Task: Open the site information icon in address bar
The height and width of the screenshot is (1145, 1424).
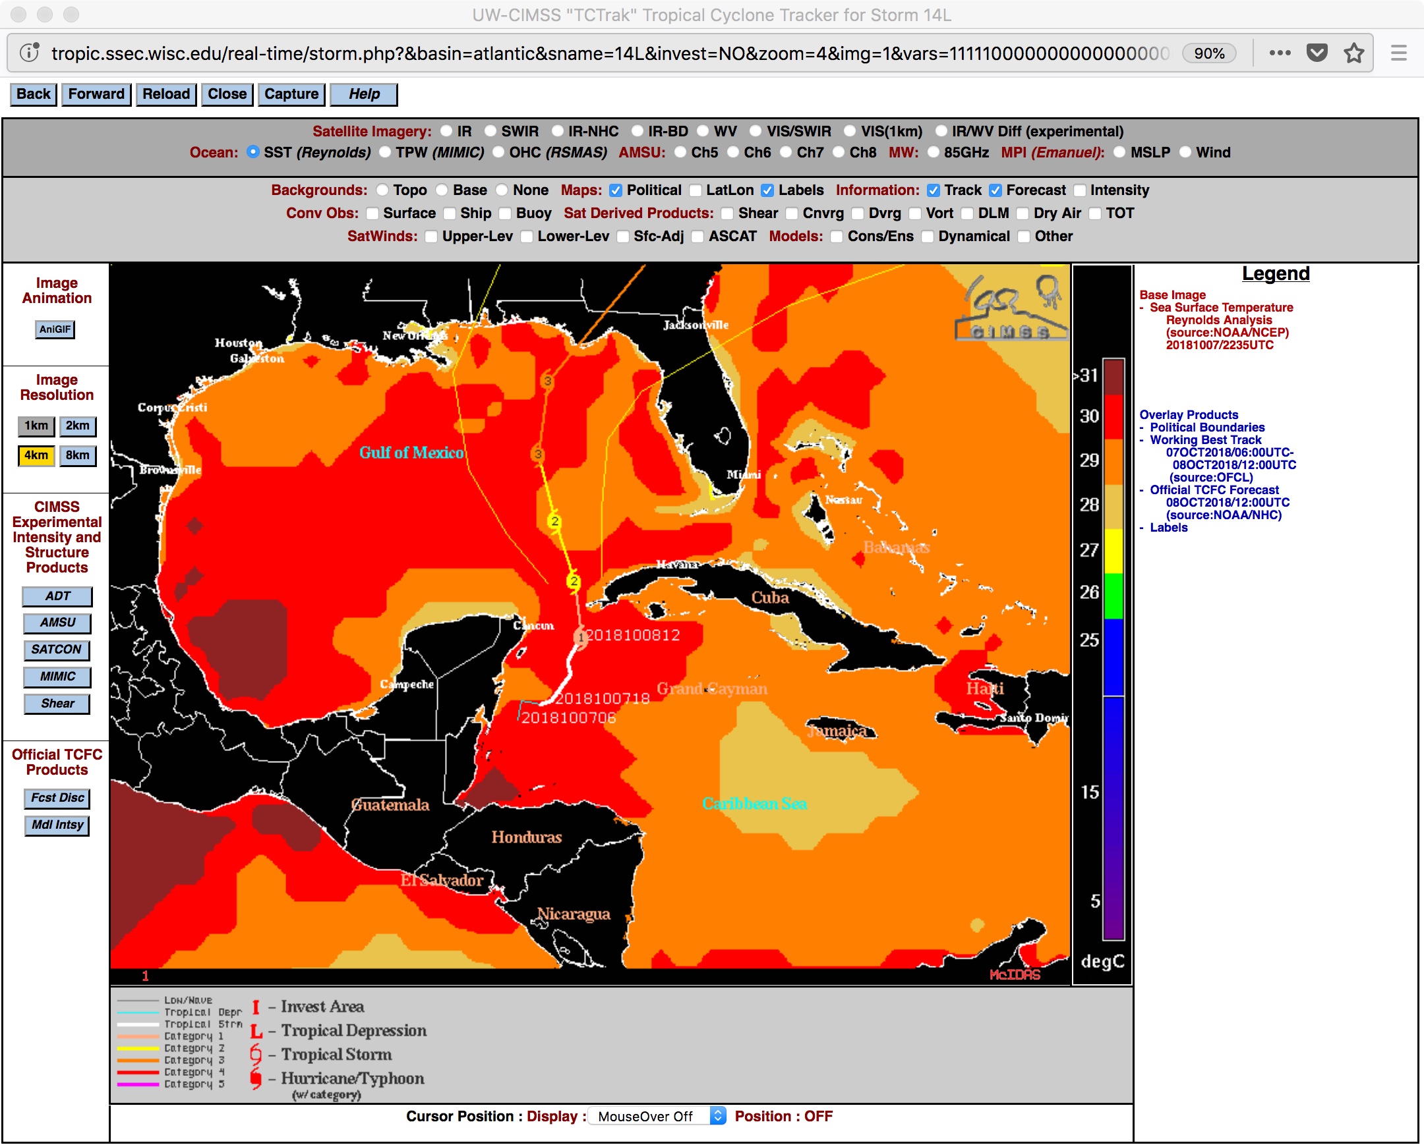Action: (29, 53)
